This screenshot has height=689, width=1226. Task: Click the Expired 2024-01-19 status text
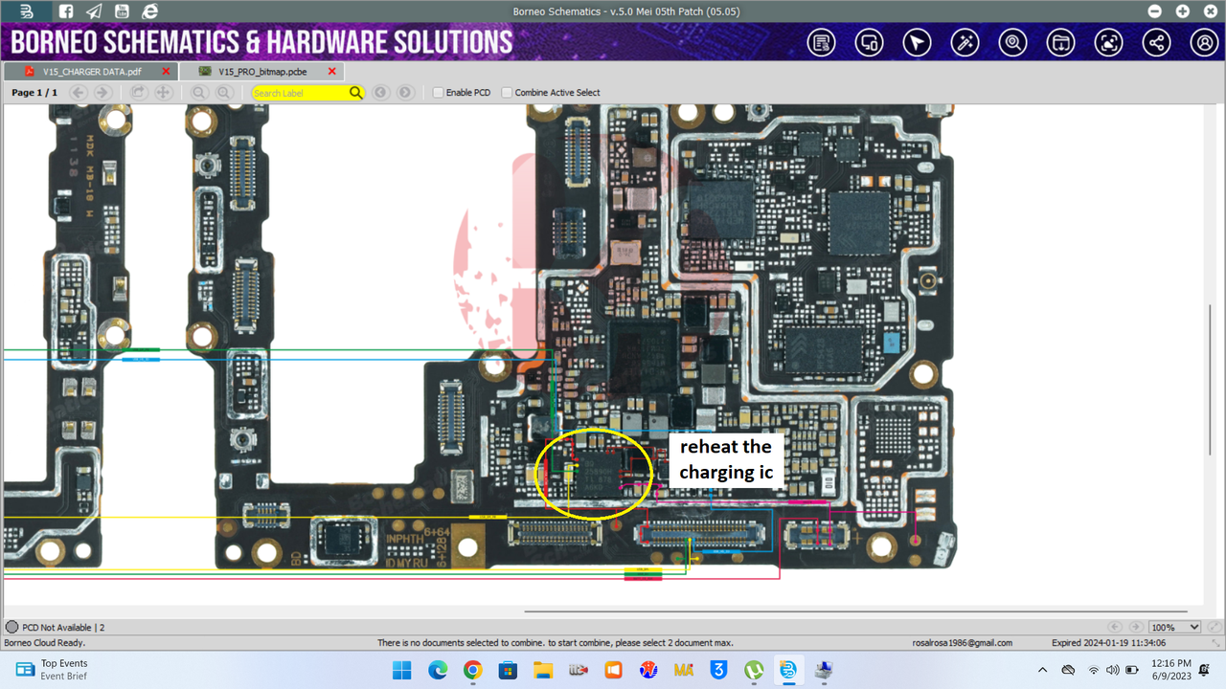coord(1108,643)
